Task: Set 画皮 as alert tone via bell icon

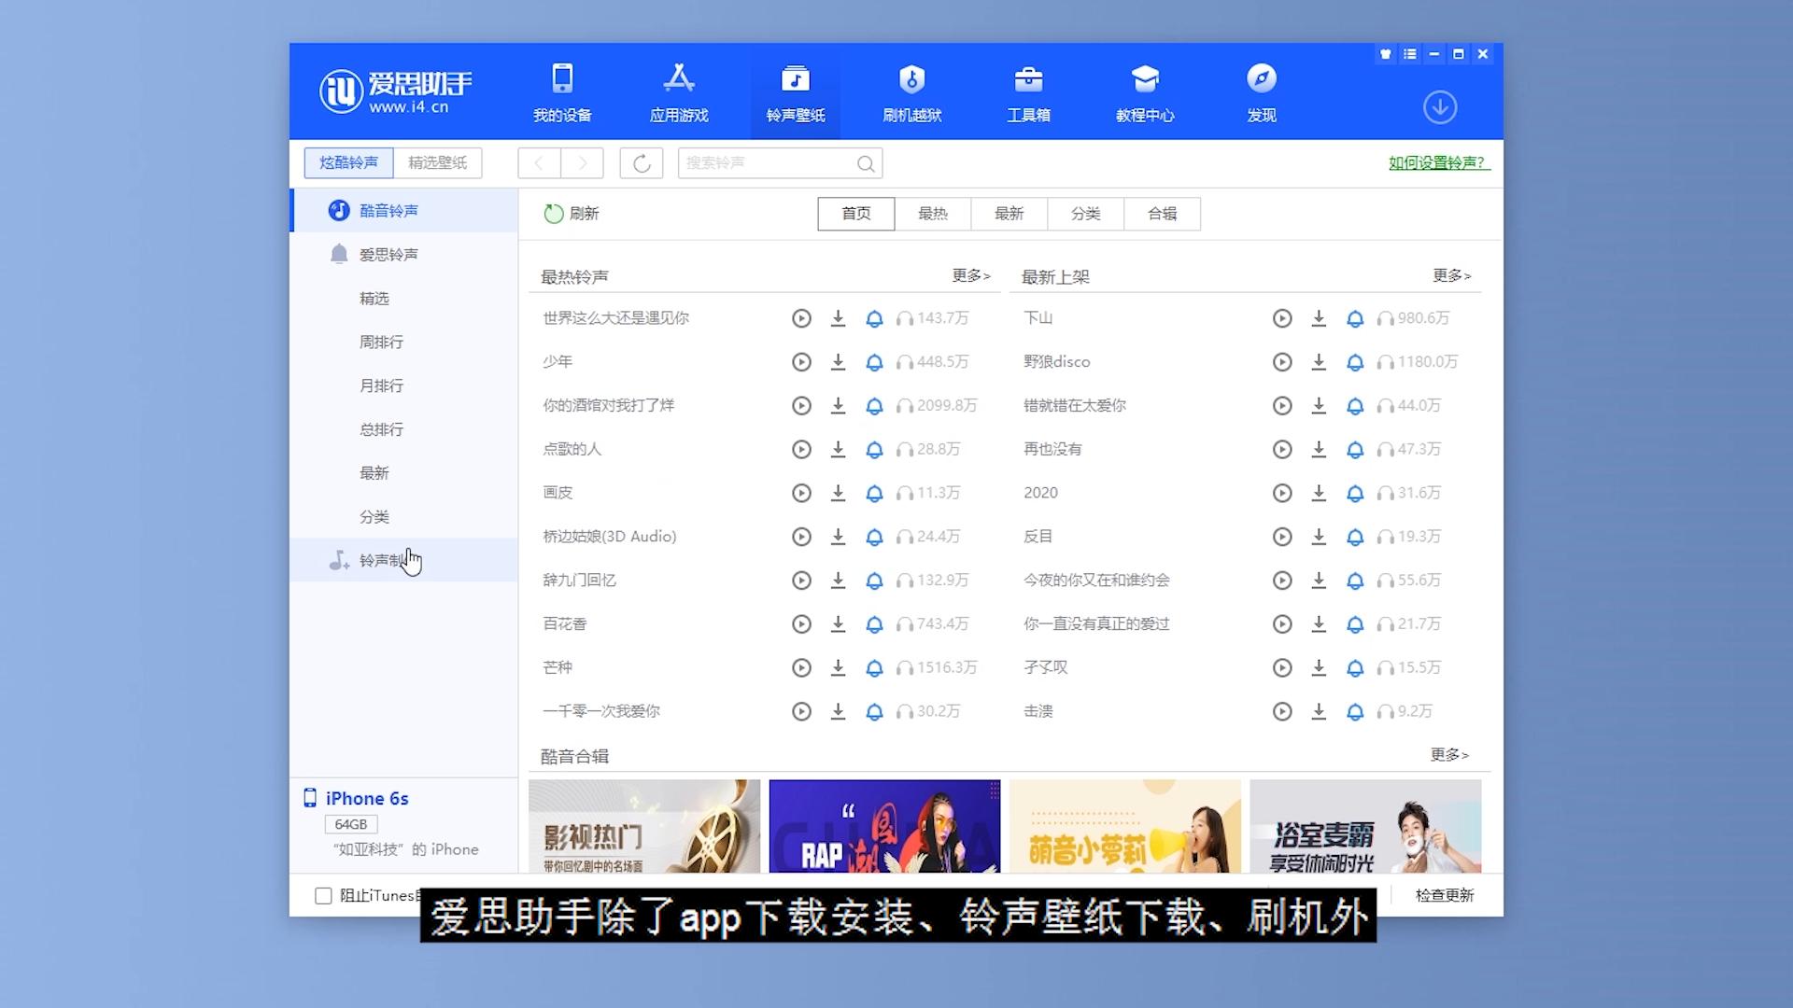Action: (874, 493)
